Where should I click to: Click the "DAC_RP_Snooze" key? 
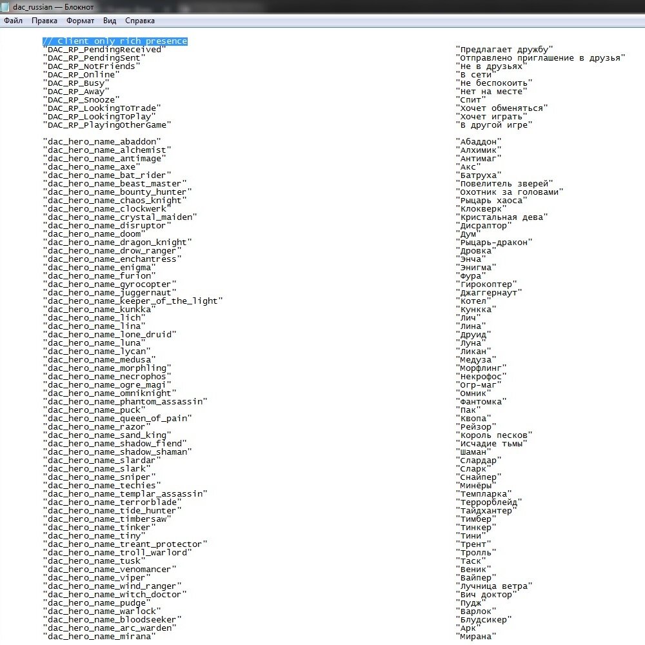[81, 100]
